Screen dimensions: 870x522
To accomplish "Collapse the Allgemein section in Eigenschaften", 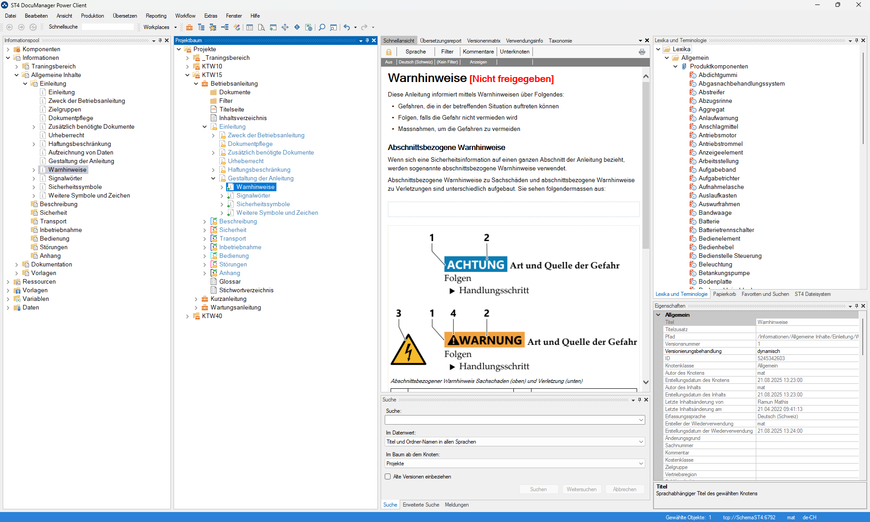I will (x=658, y=315).
